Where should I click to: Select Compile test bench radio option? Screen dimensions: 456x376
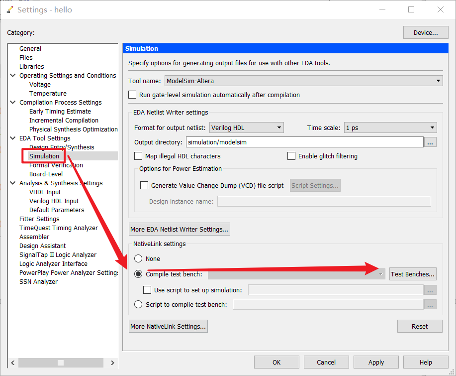[x=138, y=274]
